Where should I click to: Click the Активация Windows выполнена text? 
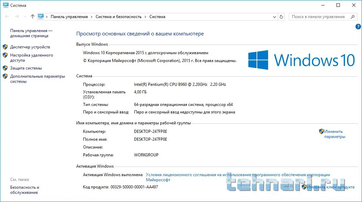click(113, 175)
